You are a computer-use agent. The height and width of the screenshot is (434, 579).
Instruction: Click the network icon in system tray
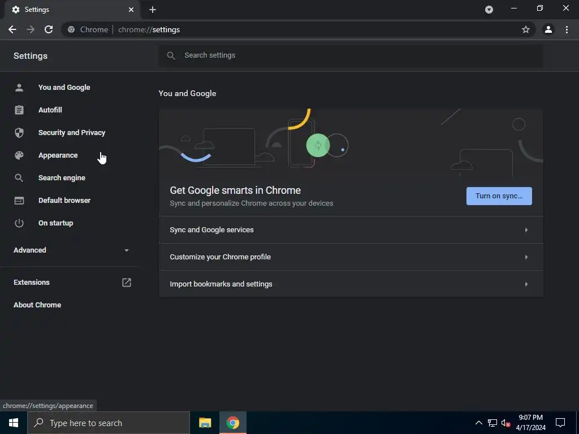[x=492, y=423]
